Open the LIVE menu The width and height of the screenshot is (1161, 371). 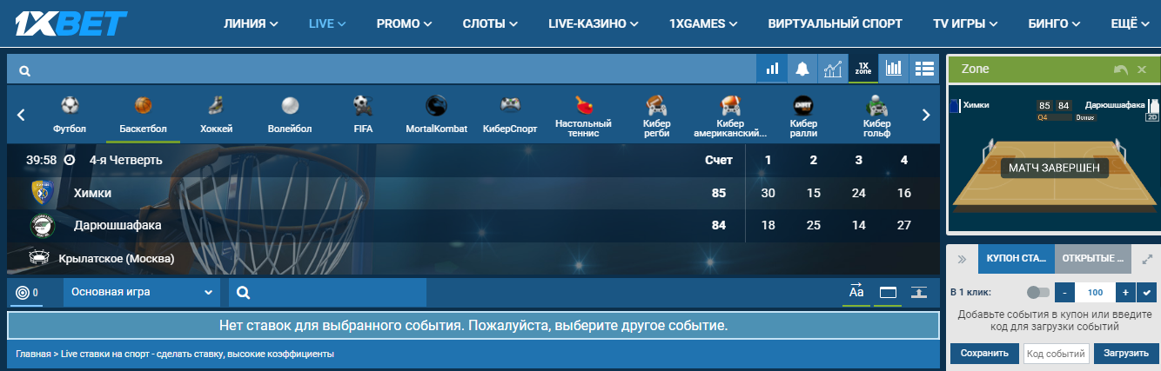327,23
